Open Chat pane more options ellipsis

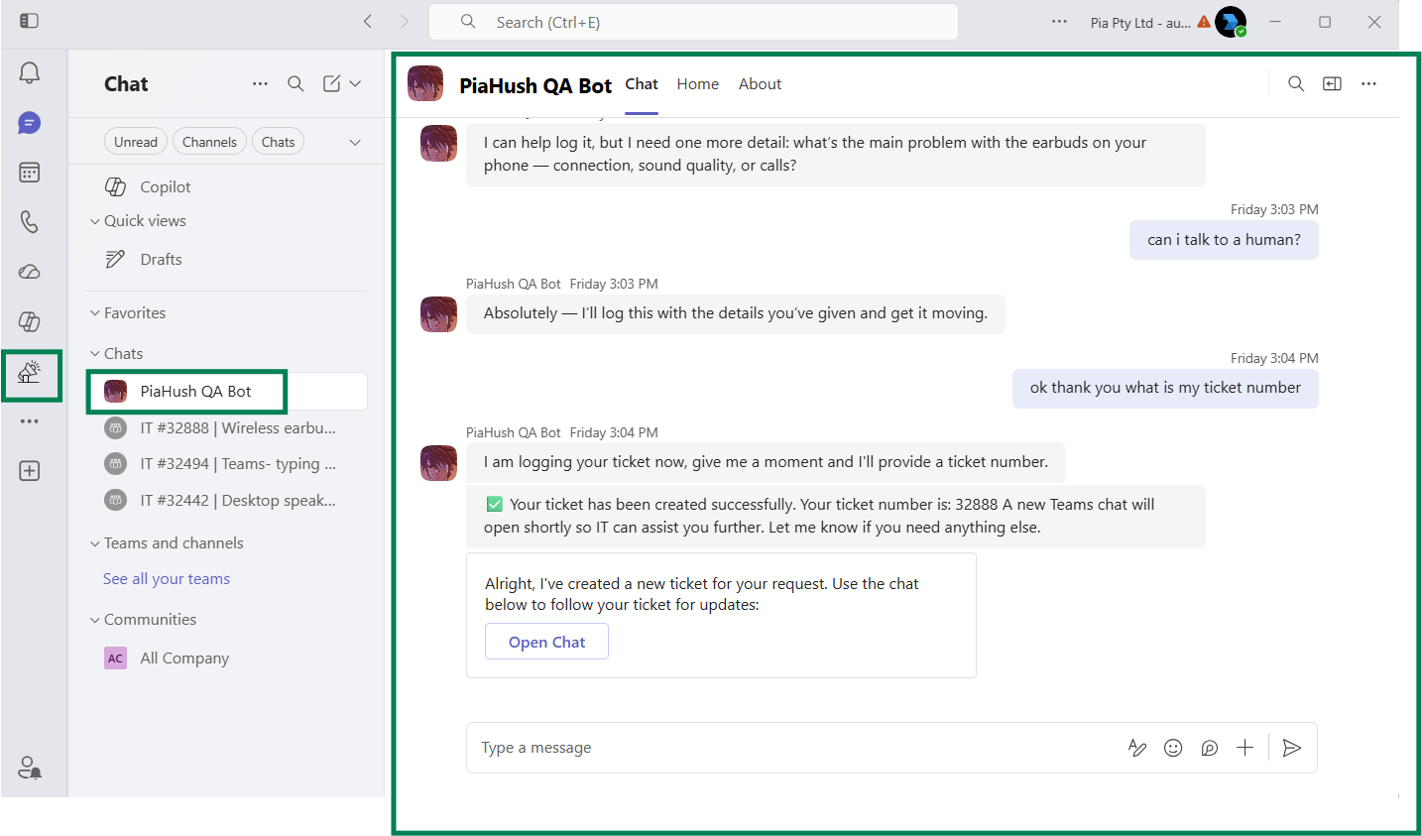coord(260,84)
